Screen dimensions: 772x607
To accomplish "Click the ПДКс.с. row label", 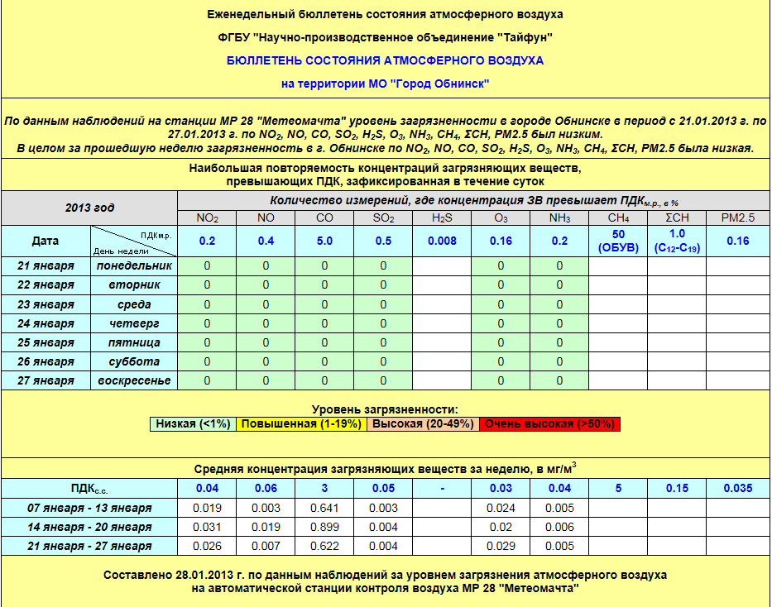I will click(89, 488).
